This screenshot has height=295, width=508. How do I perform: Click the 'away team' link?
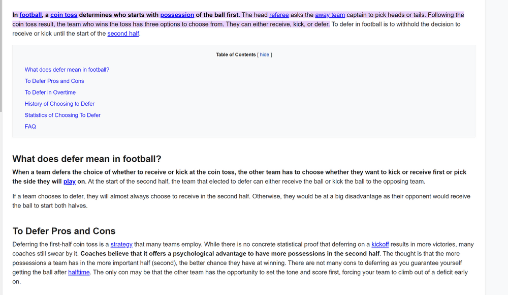(330, 15)
